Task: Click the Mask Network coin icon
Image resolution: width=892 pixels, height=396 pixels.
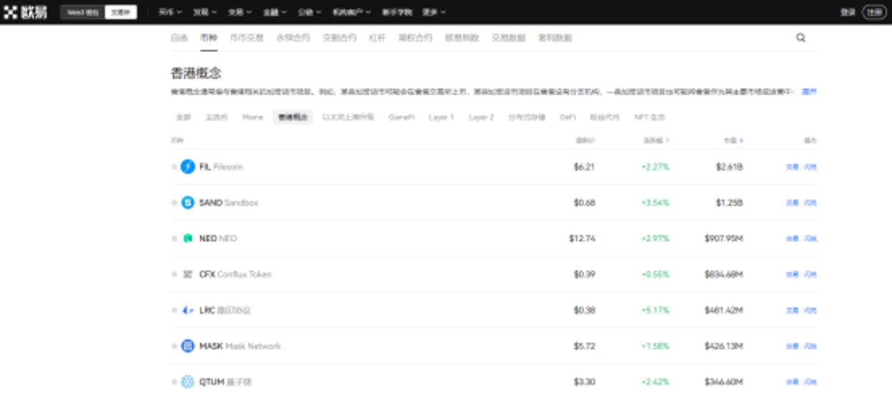Action: [188, 346]
